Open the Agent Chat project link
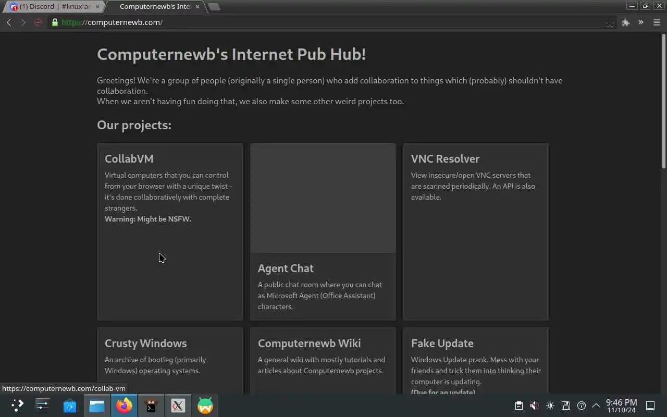 click(x=286, y=268)
